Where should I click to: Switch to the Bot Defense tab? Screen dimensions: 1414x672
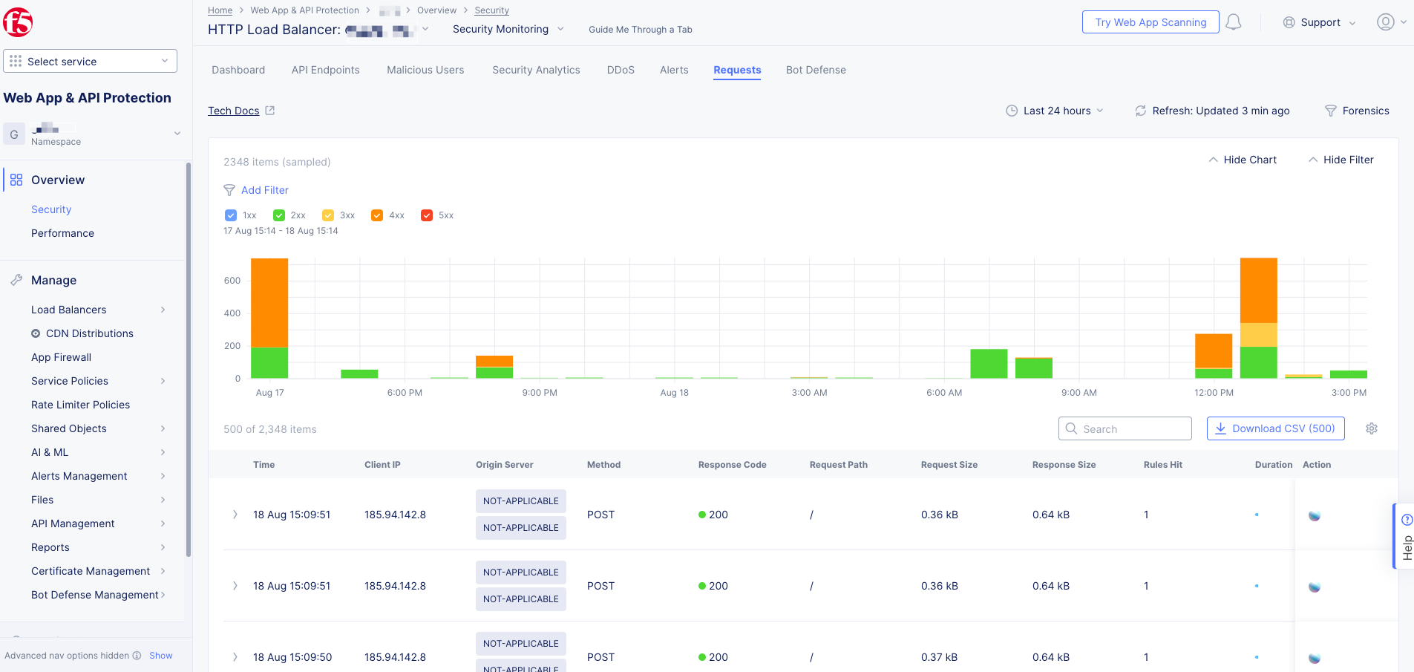click(x=816, y=70)
